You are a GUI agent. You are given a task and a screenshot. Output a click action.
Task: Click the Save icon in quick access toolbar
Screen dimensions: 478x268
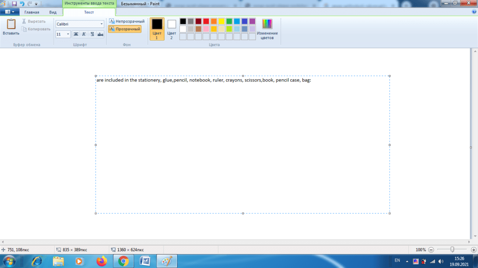[x=14, y=3]
